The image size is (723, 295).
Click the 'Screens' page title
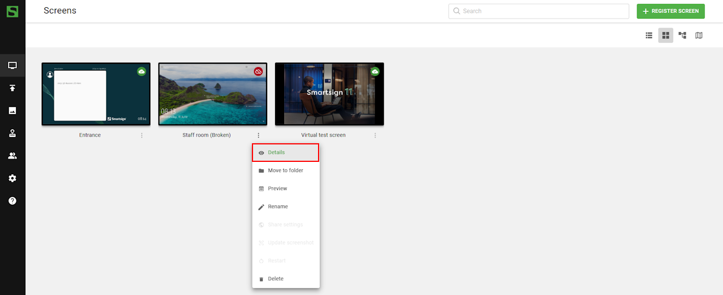click(60, 11)
